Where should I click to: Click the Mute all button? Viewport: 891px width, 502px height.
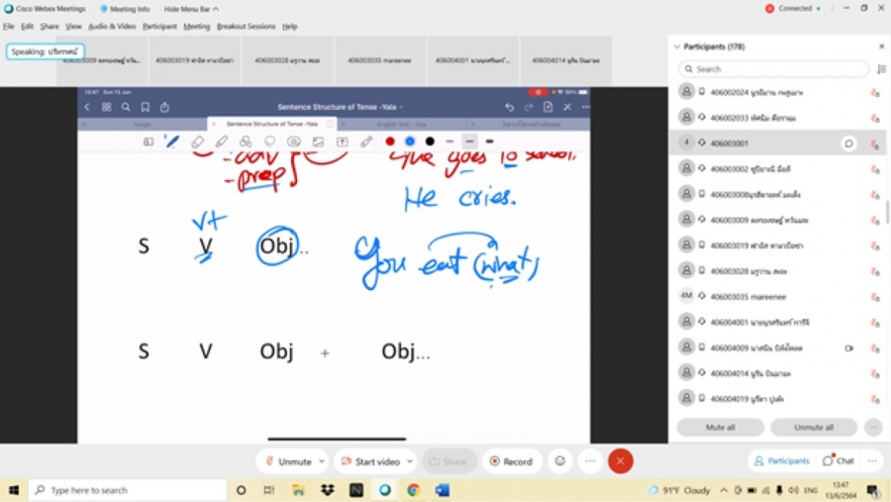pyautogui.click(x=720, y=428)
